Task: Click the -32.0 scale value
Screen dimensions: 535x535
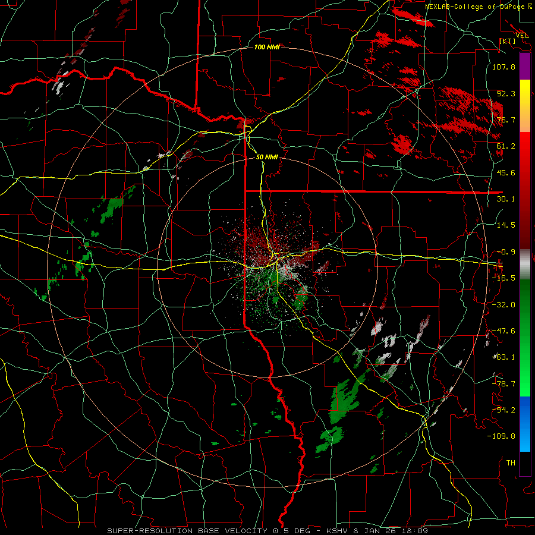Action: pos(503,305)
